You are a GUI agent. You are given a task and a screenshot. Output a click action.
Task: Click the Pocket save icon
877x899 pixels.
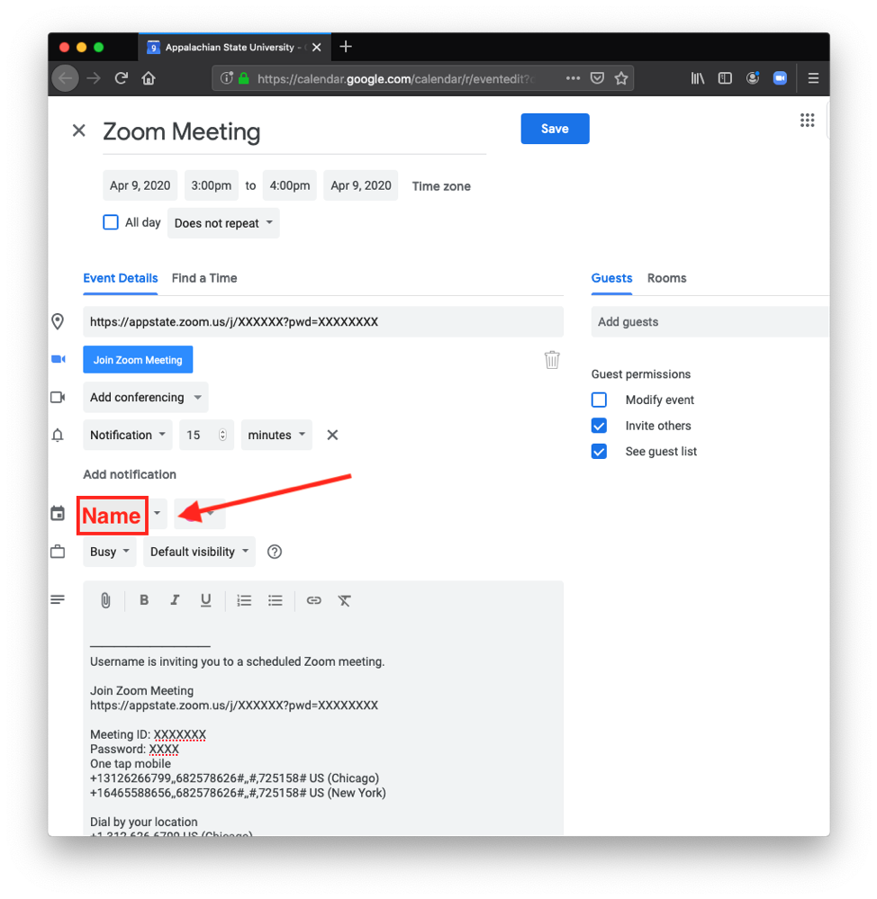click(597, 78)
